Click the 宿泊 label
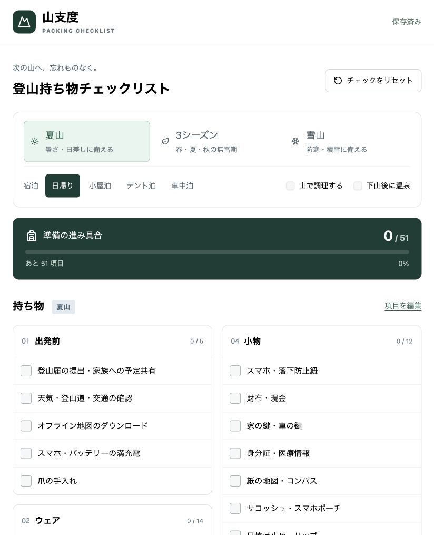 [x=31, y=186]
